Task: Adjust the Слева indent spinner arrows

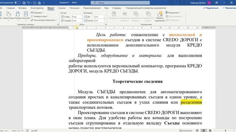Action: [82, 17]
